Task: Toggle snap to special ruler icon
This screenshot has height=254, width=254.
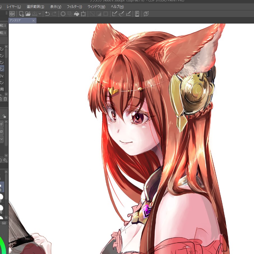Action: [x=121, y=14]
